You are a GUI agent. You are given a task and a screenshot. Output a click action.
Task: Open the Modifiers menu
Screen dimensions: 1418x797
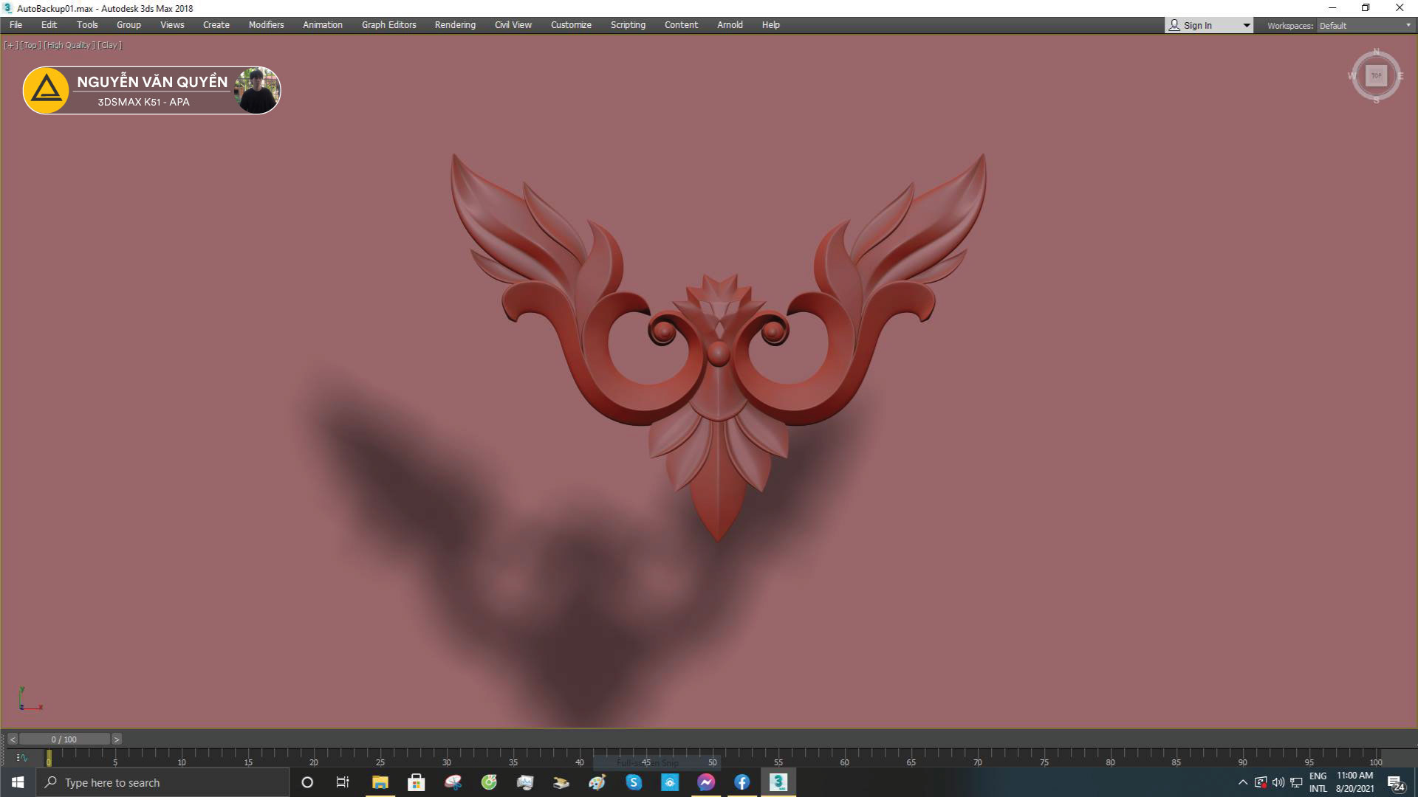click(x=266, y=25)
